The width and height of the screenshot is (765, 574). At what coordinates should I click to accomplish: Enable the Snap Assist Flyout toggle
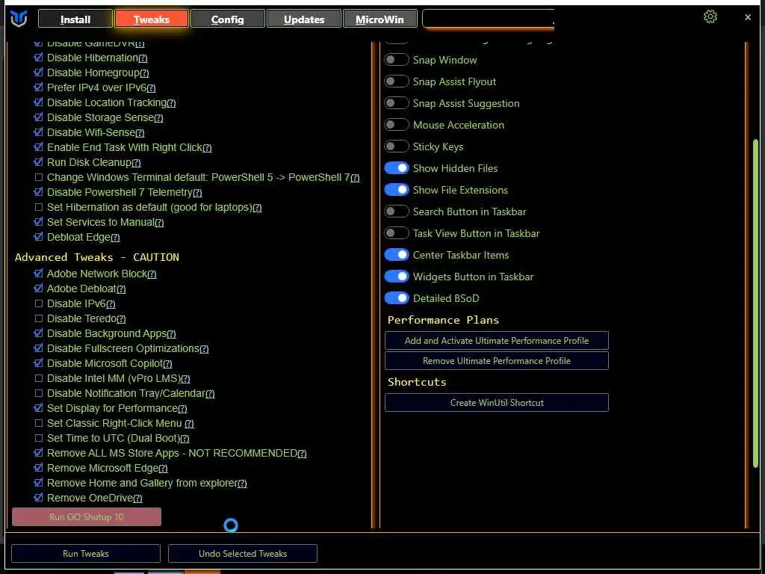(396, 81)
